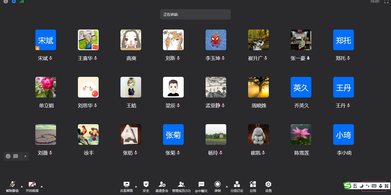Click the Sogou input method S icon
Screen dimensions: 391x195
click(348, 186)
